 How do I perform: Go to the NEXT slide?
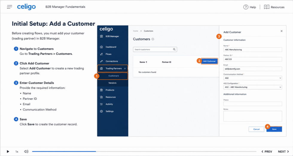tap(283, 152)
